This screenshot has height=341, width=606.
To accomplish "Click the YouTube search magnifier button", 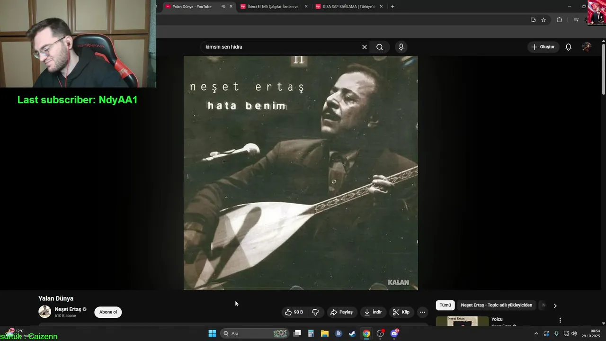I will pos(380,47).
